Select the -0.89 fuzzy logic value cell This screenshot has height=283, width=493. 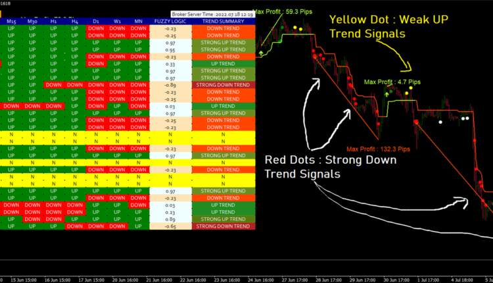(x=170, y=85)
